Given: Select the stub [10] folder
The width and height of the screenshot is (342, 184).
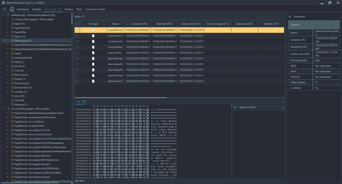Looking at the screenshot, I should coord(19,96).
